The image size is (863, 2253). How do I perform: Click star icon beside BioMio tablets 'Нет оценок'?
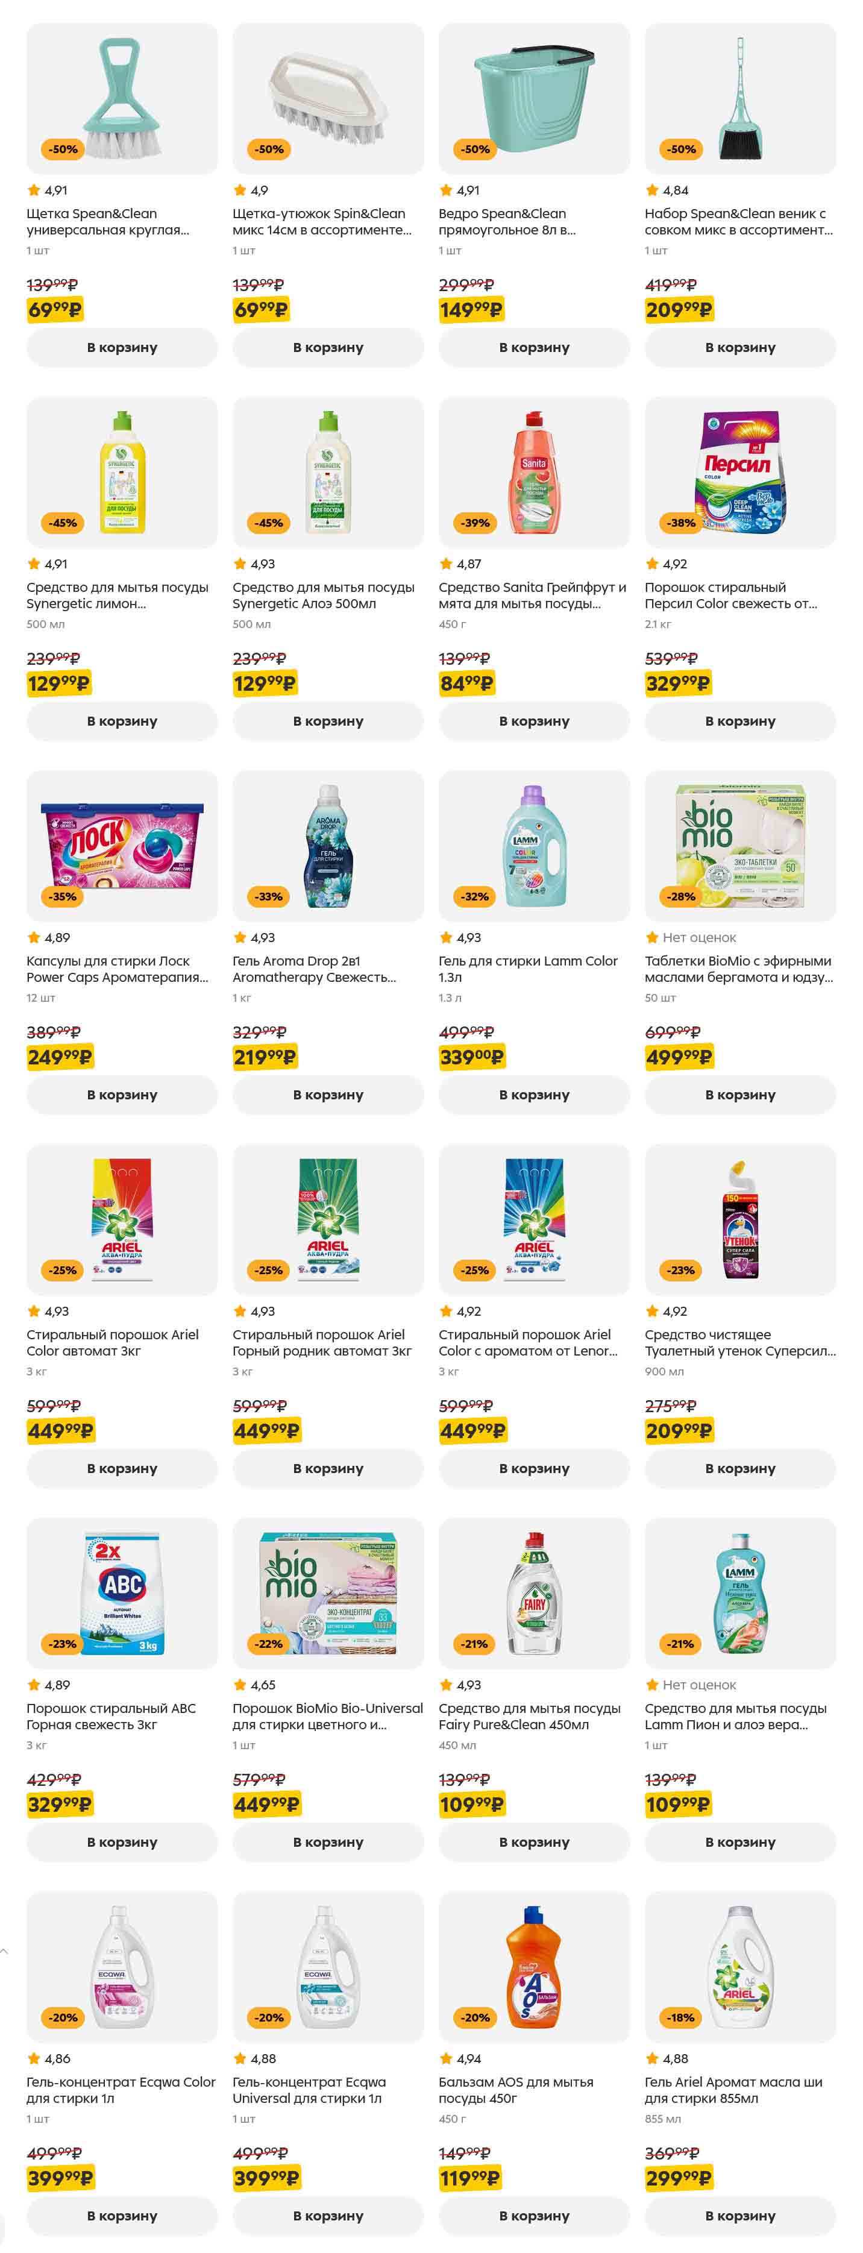point(652,938)
